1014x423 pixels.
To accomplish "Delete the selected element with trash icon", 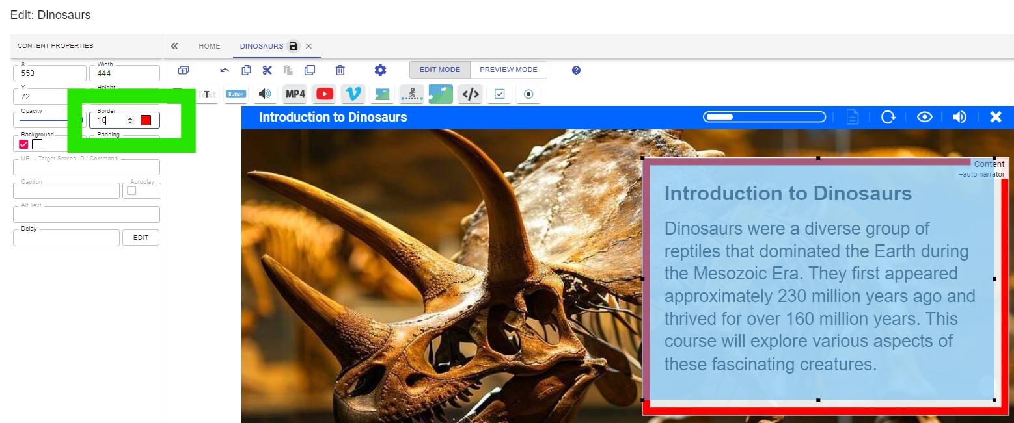I will (x=340, y=70).
